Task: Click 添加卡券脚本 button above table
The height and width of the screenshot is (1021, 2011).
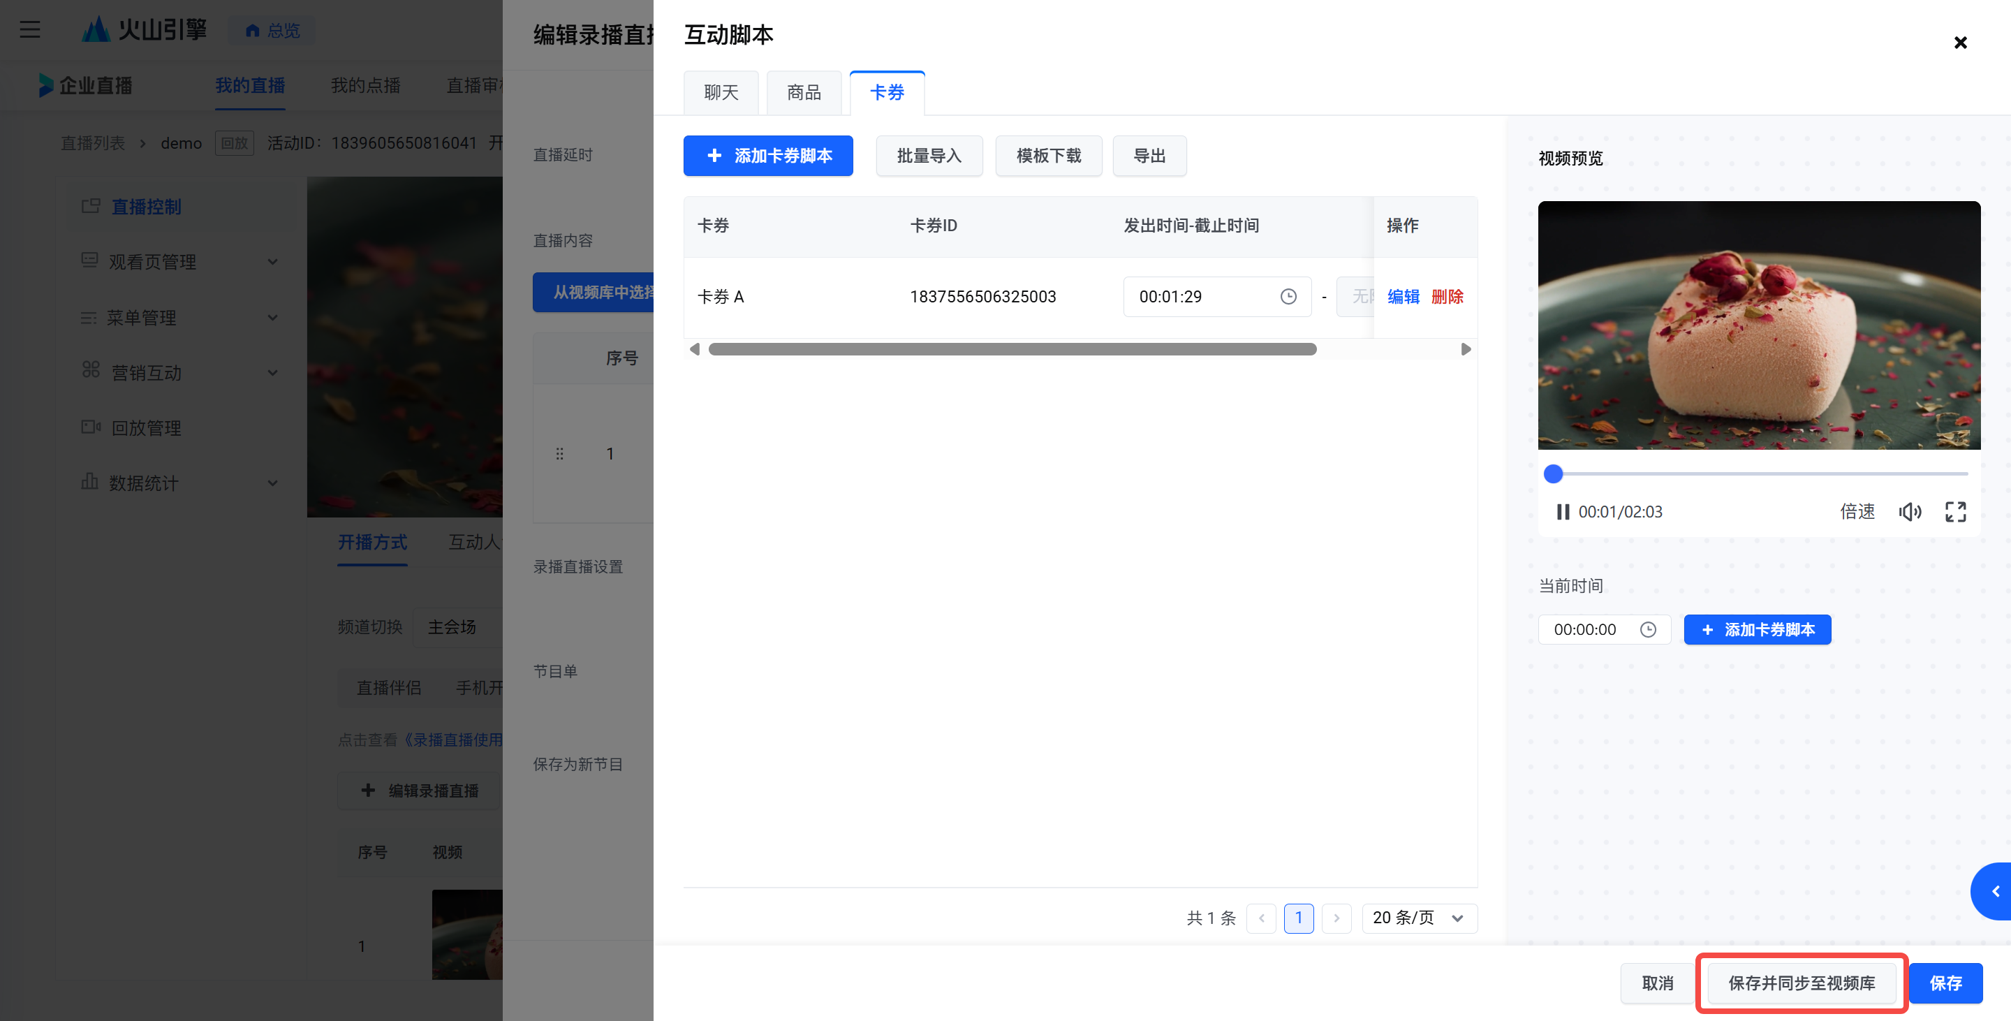Action: coord(768,156)
